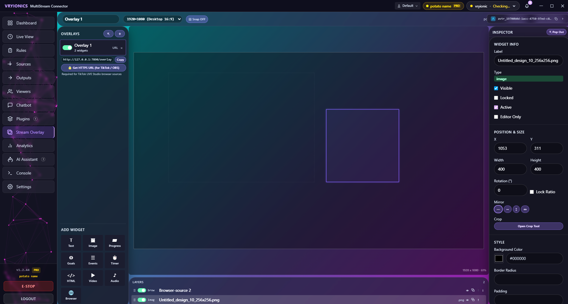Toggle Browser-source 2 layer switch
Screen dimensions: 568x304
[142, 290]
